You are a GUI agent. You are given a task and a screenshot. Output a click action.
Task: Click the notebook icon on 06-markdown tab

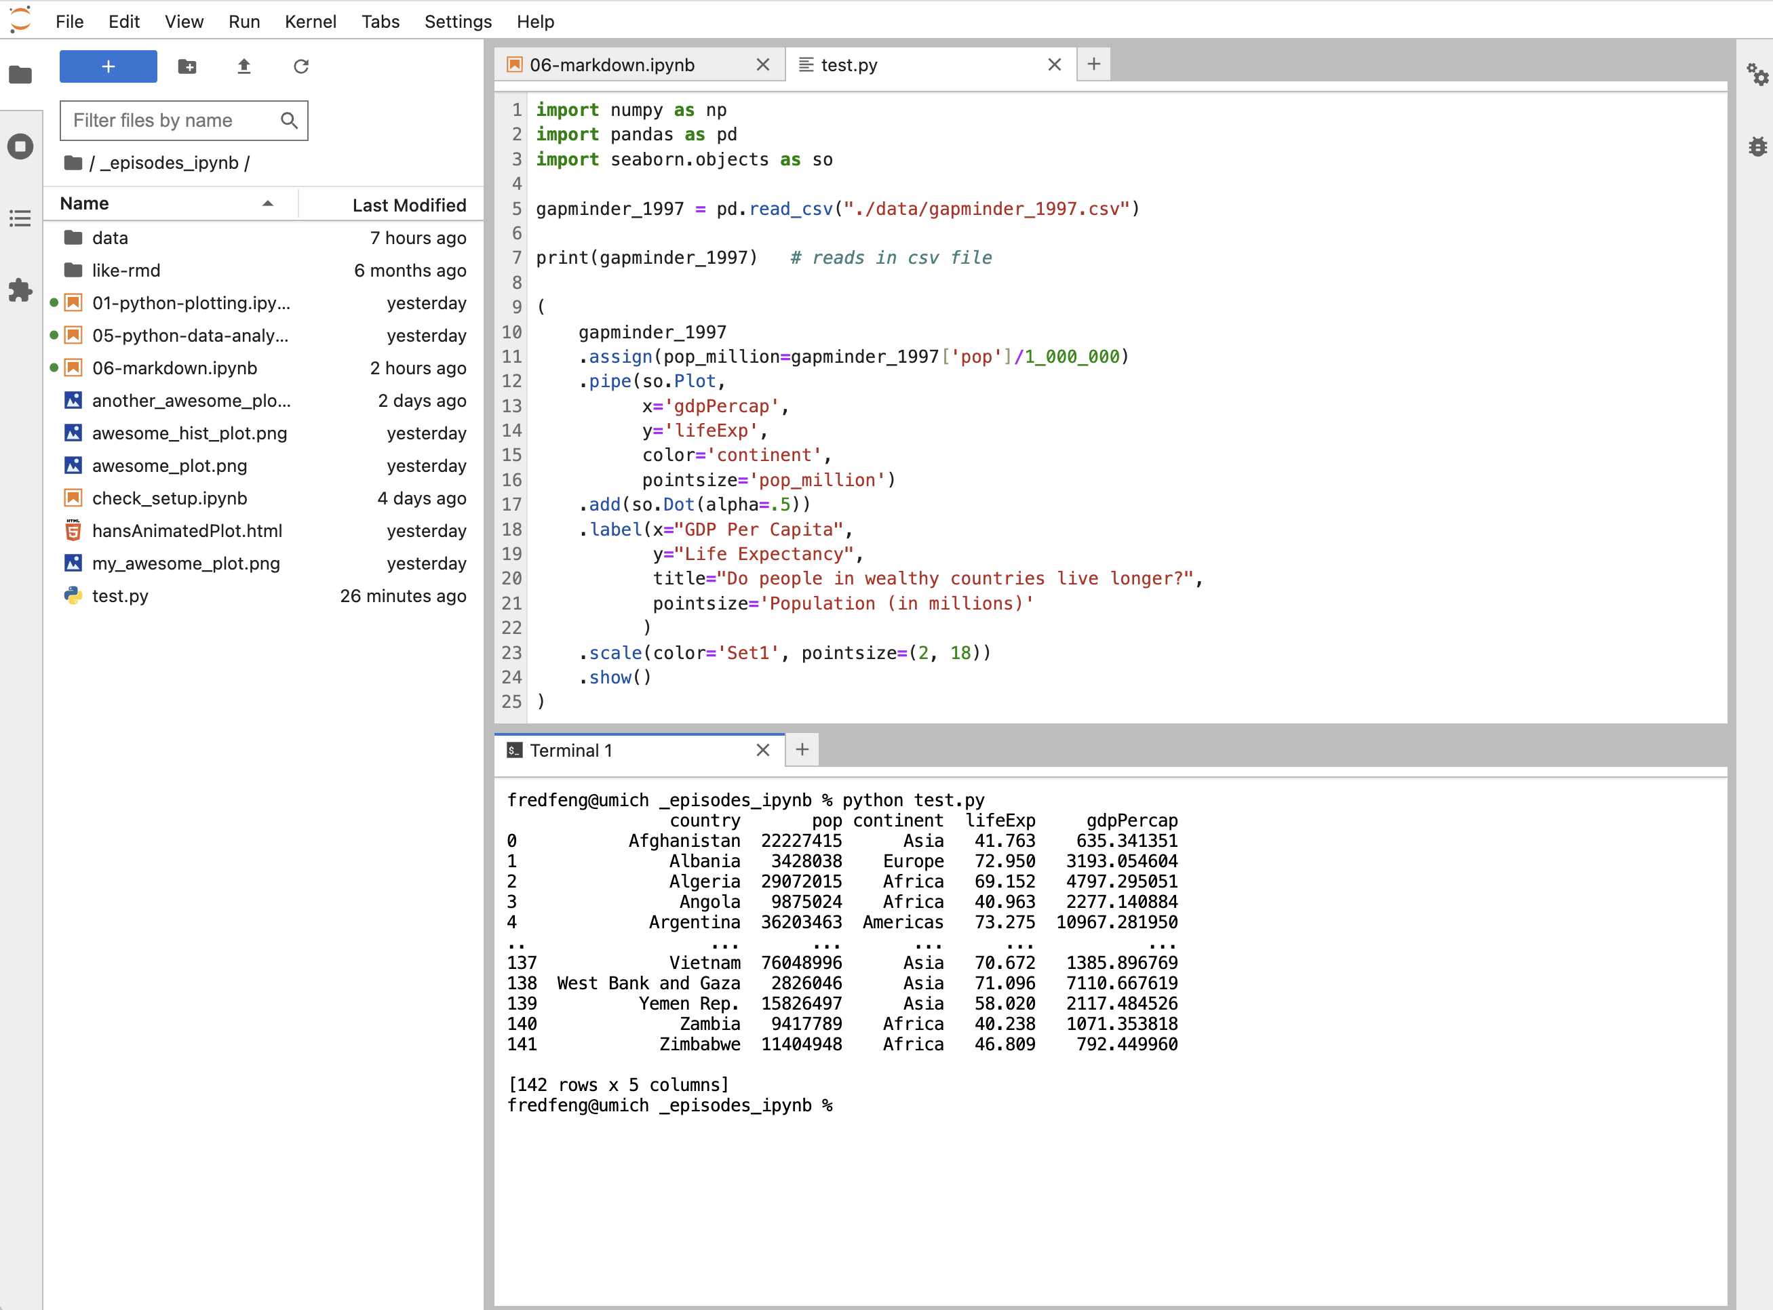pyautogui.click(x=514, y=64)
